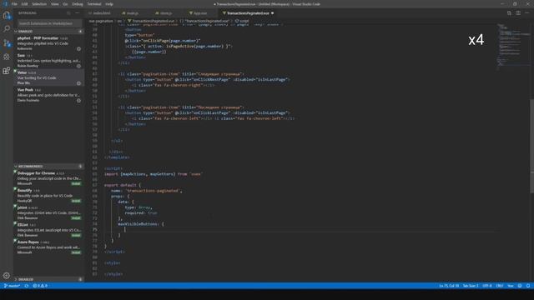Click the Vue Peek extension gear icon
534x300 pixels.
(78, 100)
